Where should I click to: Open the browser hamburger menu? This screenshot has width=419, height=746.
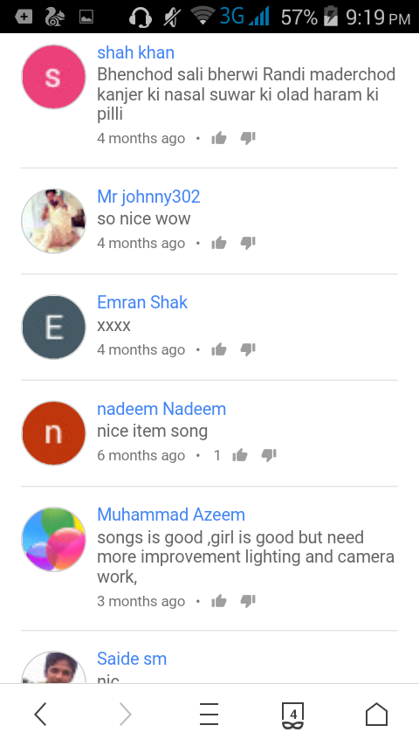click(x=209, y=715)
